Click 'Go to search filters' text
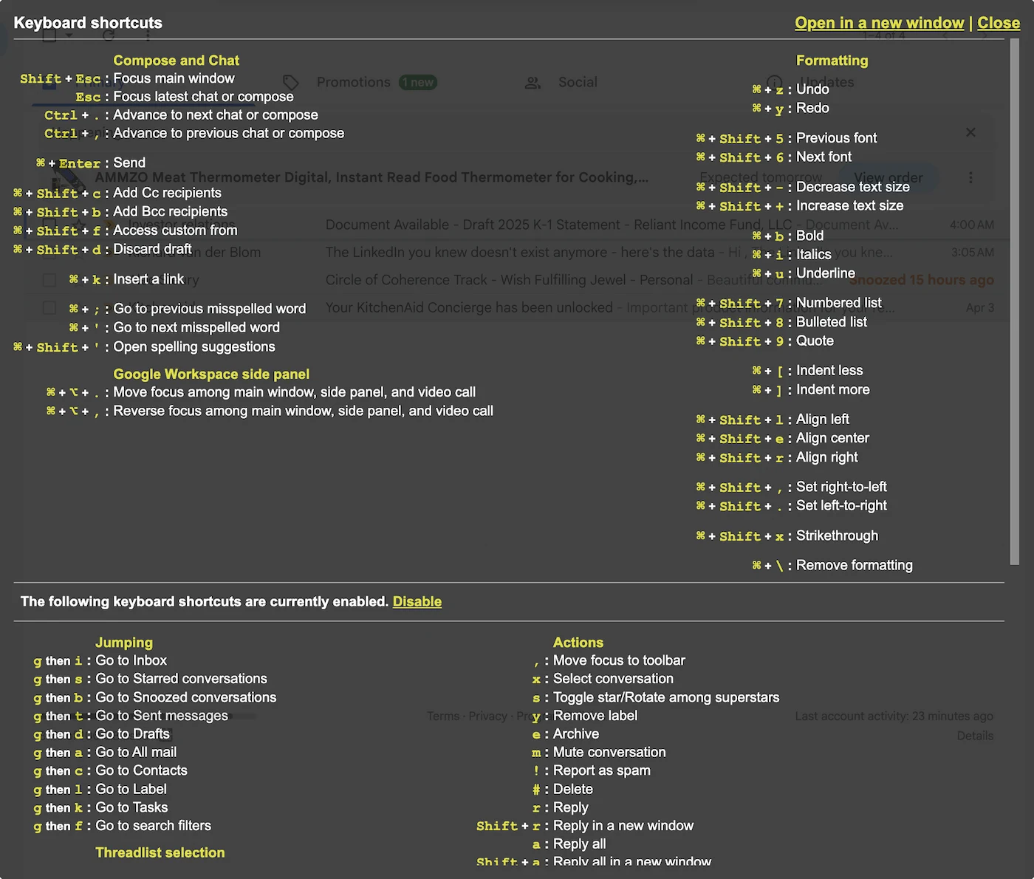Image resolution: width=1034 pixels, height=879 pixels. [x=153, y=826]
